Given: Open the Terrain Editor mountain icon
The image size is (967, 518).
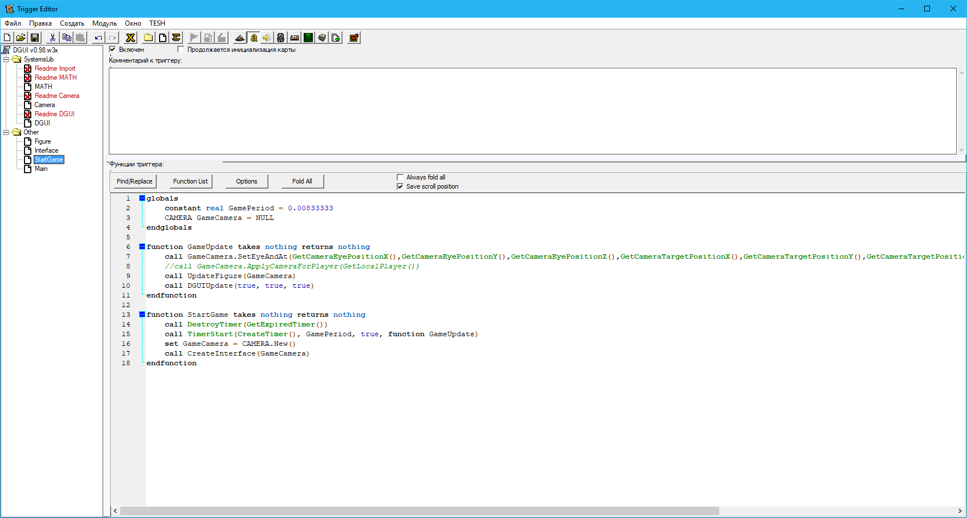Looking at the screenshot, I should pyautogui.click(x=240, y=38).
